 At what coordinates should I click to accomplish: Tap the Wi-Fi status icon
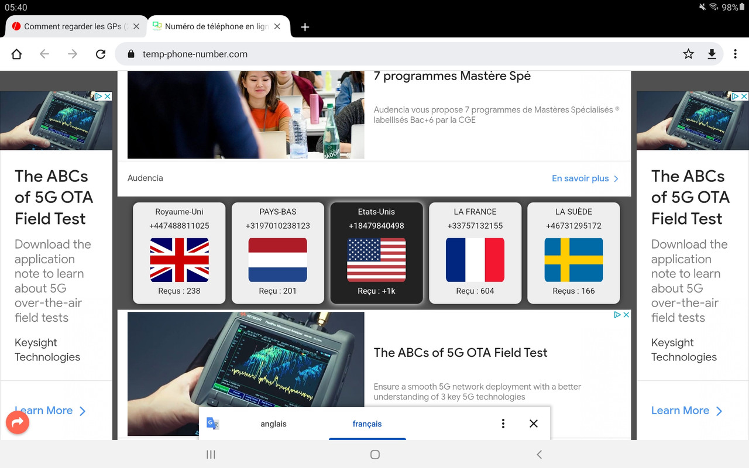point(714,7)
